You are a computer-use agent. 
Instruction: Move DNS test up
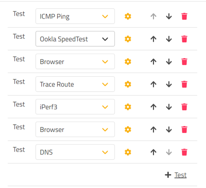pos(153,152)
